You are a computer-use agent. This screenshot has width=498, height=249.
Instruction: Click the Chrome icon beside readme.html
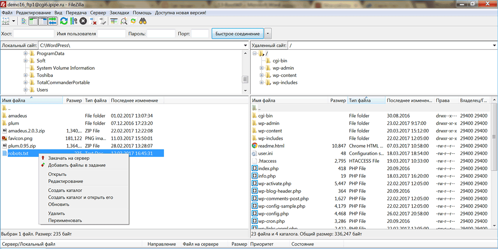pyautogui.click(x=255, y=146)
